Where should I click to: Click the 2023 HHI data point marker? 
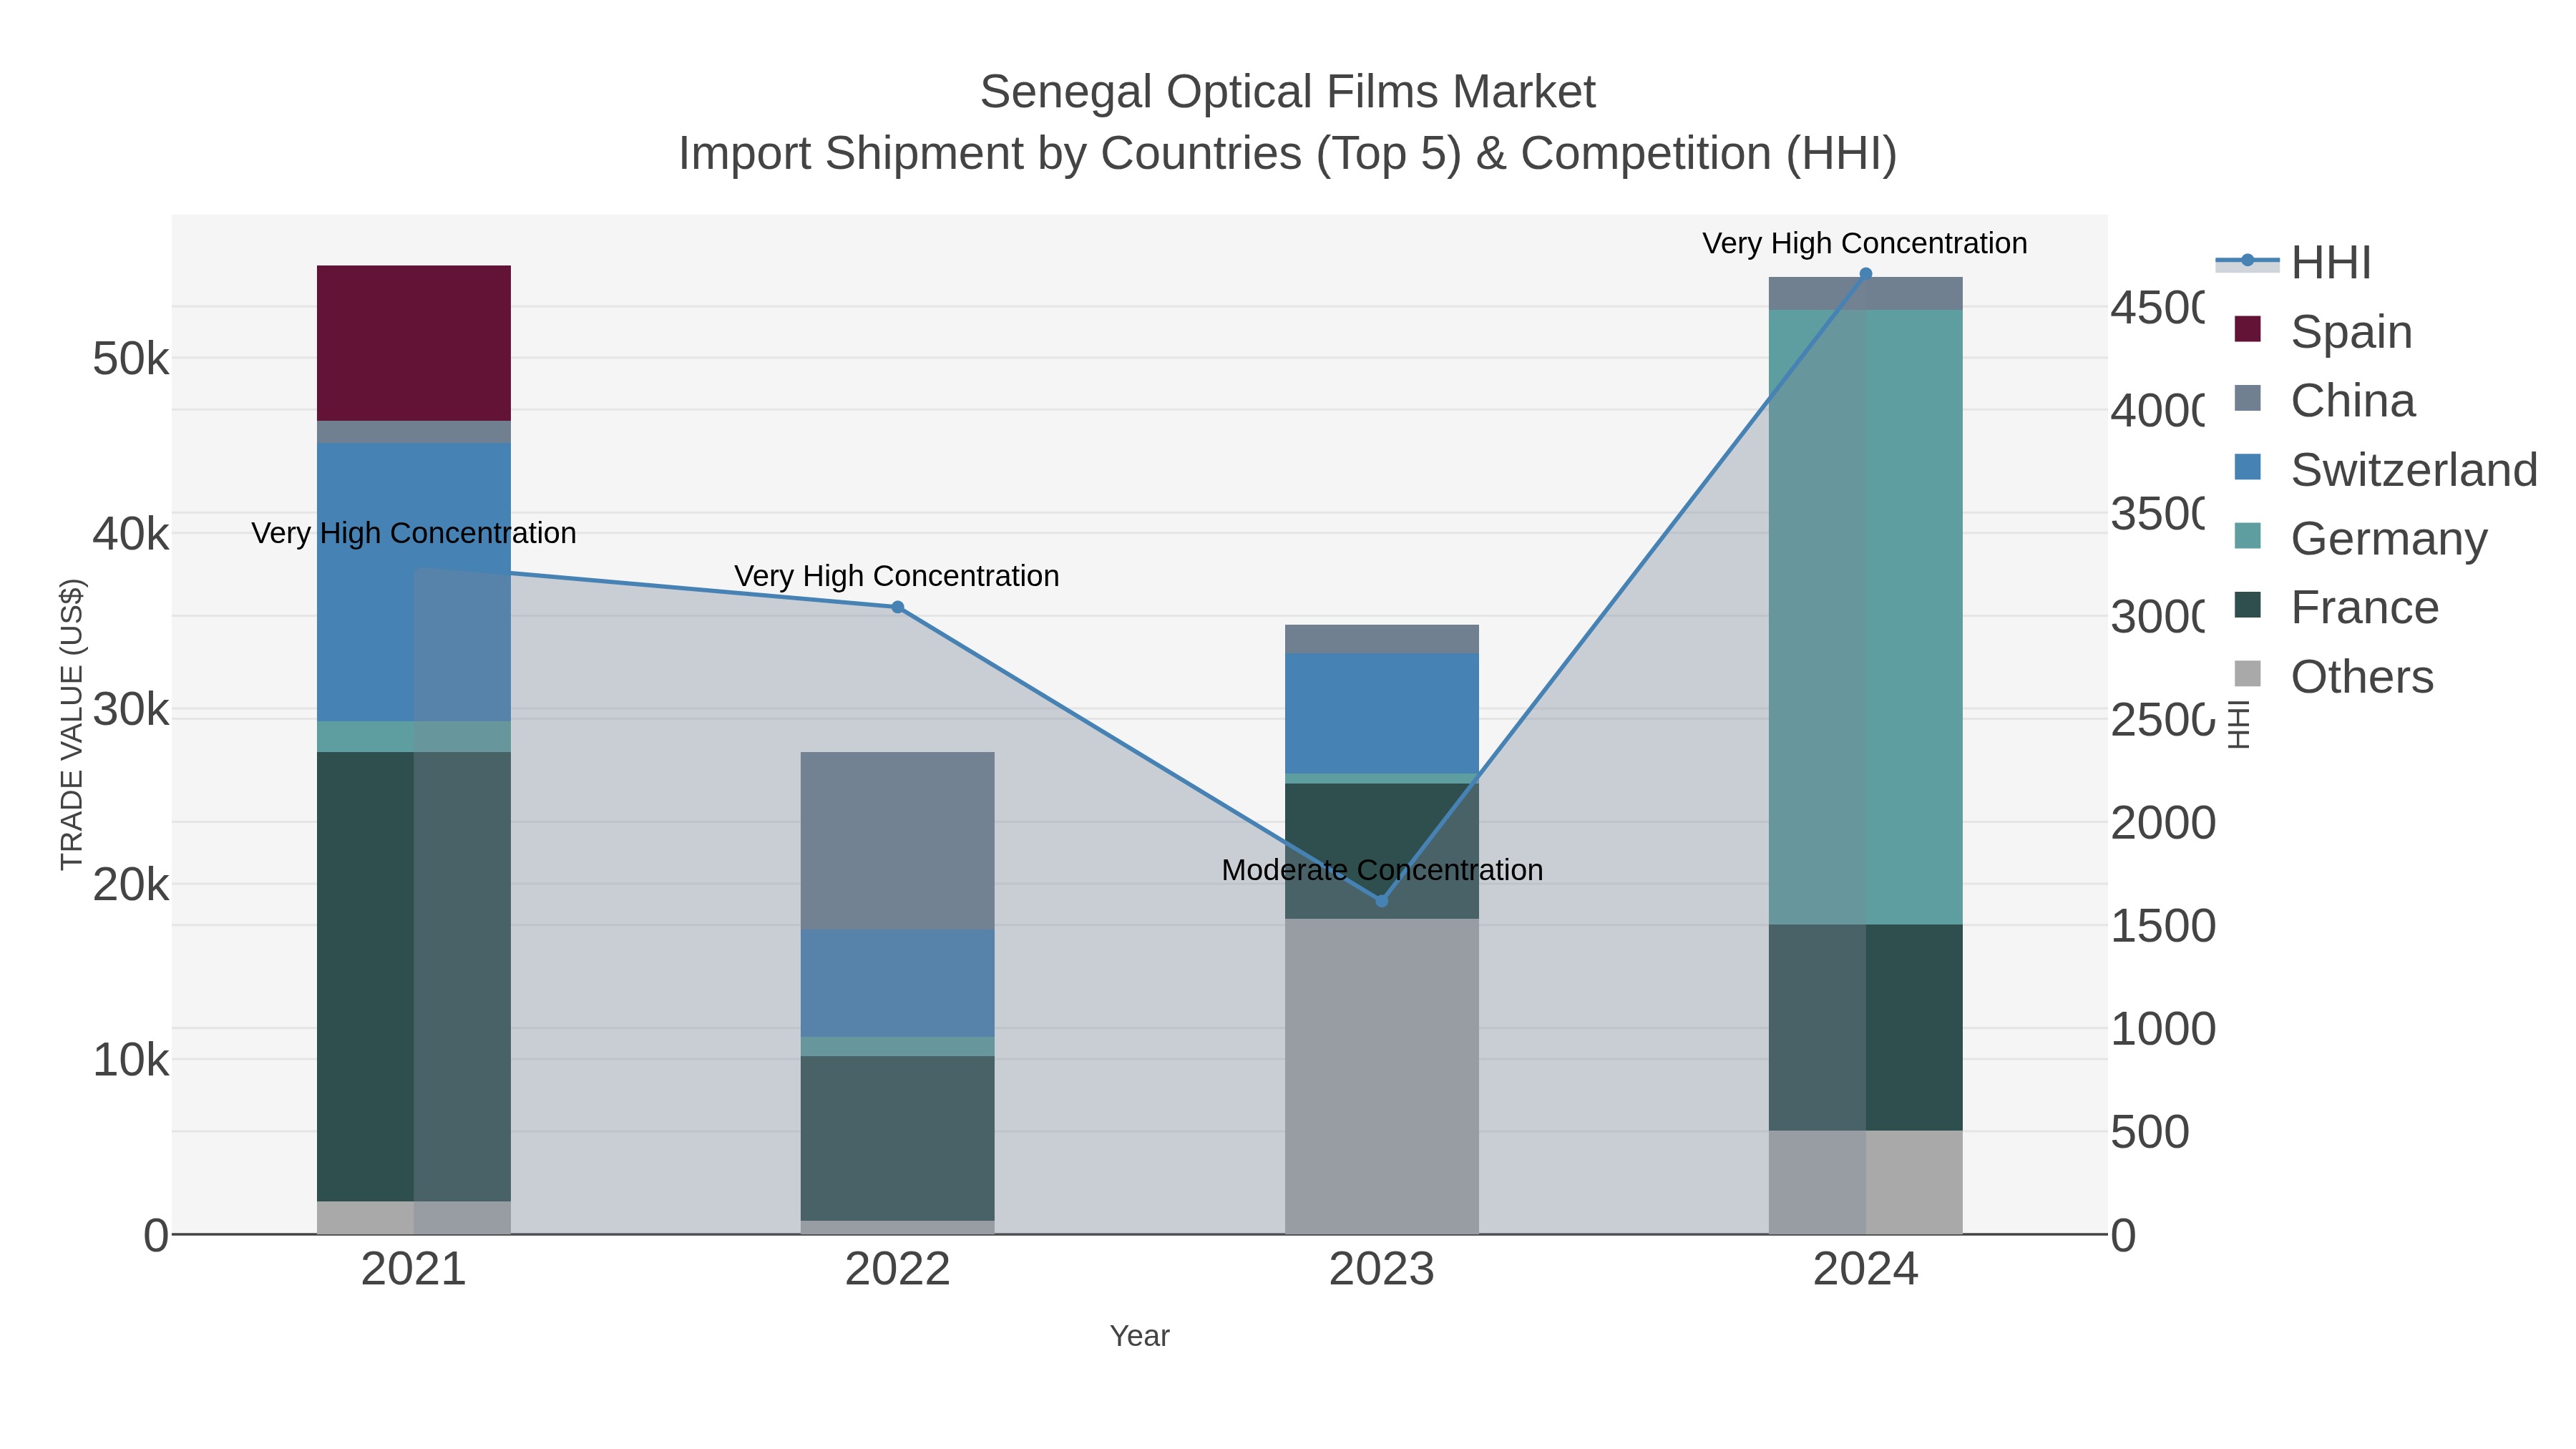(1381, 901)
